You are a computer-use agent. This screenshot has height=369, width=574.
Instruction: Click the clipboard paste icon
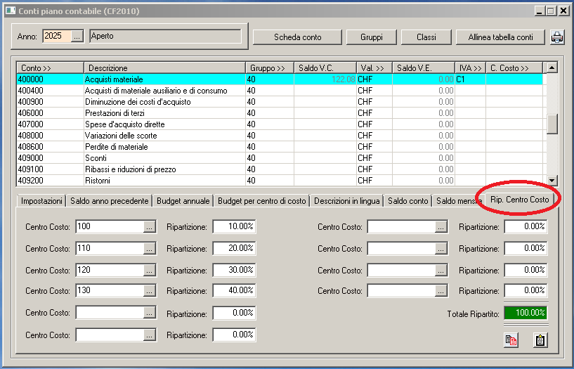coord(540,340)
